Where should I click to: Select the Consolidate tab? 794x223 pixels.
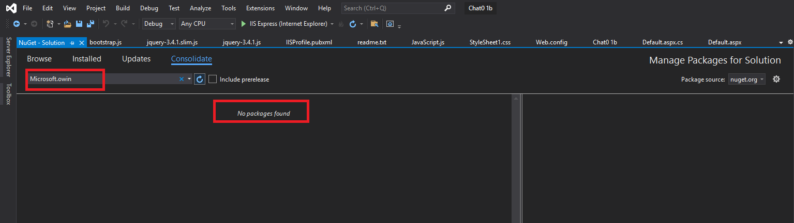click(191, 59)
